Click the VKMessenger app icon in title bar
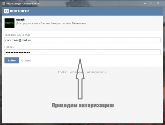 coord(3,3)
